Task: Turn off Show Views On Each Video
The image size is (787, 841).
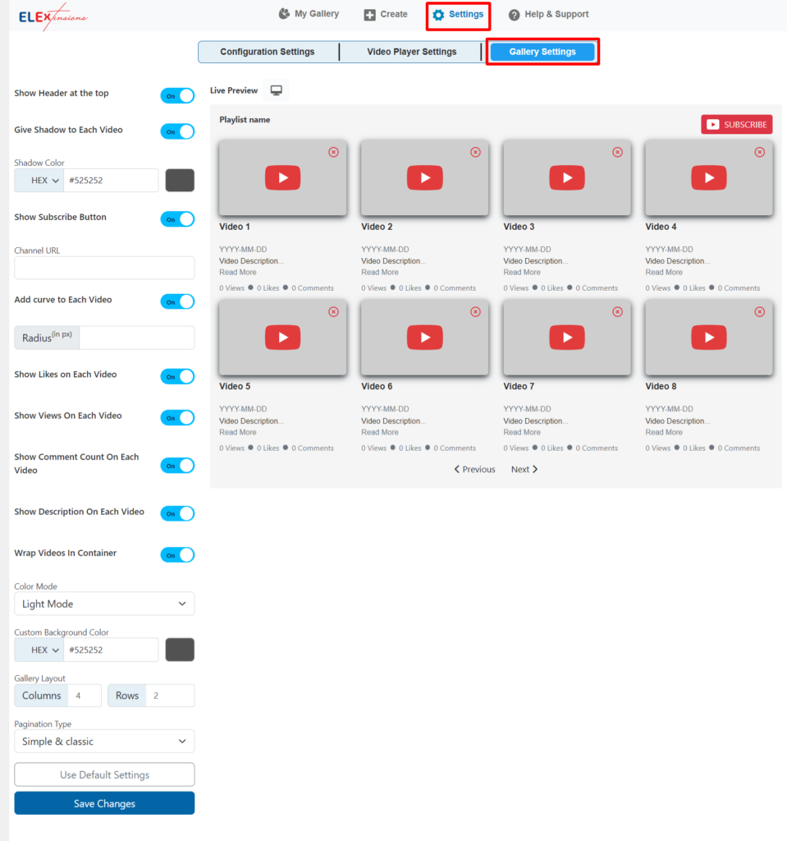Action: (177, 418)
